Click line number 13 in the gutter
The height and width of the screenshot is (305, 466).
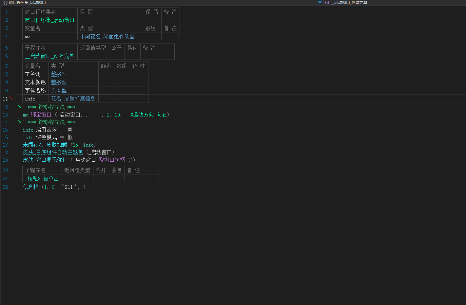coord(5,115)
